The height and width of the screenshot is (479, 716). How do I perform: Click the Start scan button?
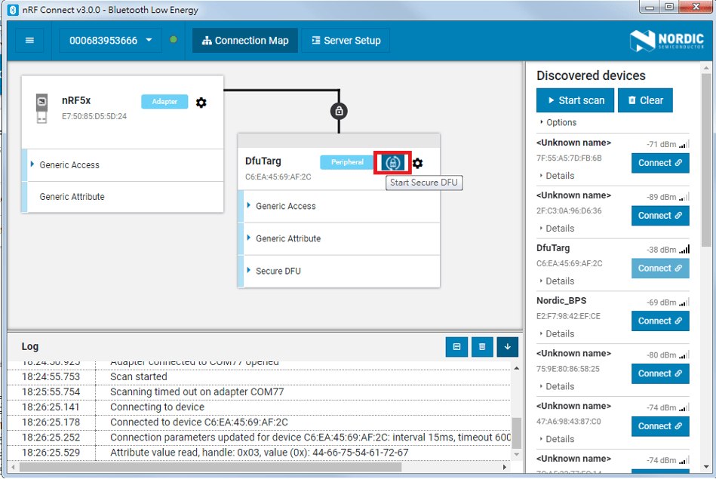pyautogui.click(x=576, y=100)
